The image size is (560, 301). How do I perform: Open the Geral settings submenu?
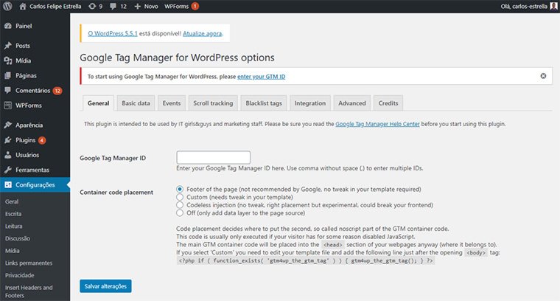point(12,201)
